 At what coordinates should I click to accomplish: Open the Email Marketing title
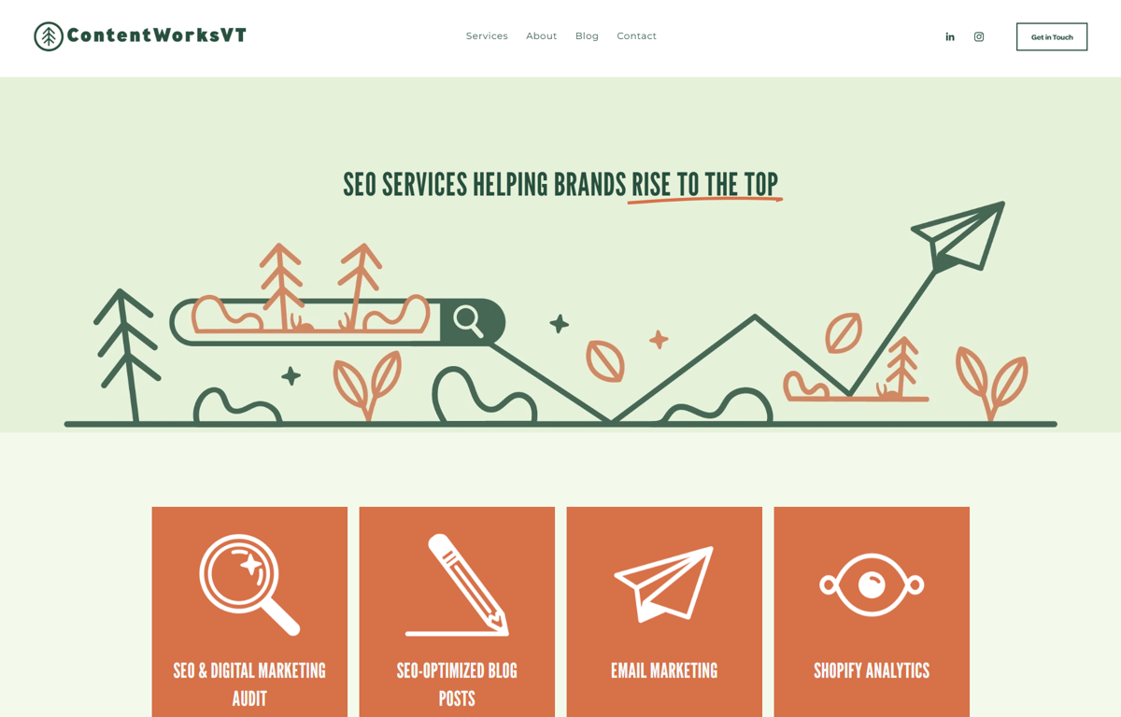(x=664, y=670)
